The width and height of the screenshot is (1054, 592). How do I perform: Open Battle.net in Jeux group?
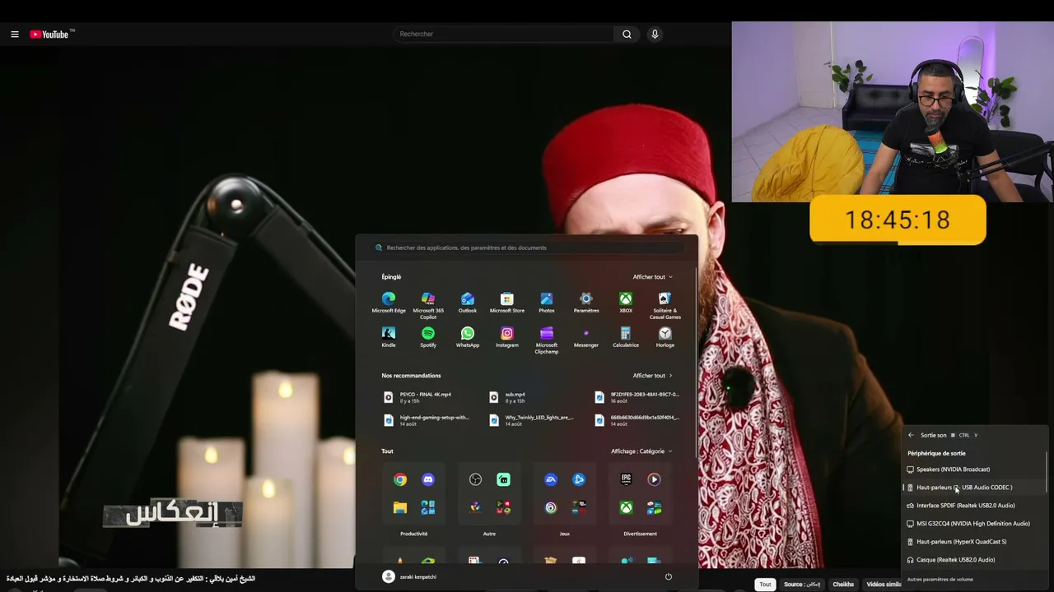click(x=579, y=479)
